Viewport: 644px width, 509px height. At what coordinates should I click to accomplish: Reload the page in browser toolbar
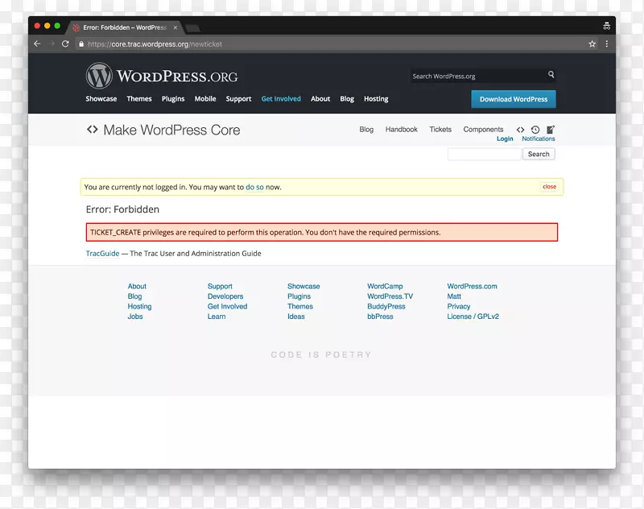click(65, 44)
